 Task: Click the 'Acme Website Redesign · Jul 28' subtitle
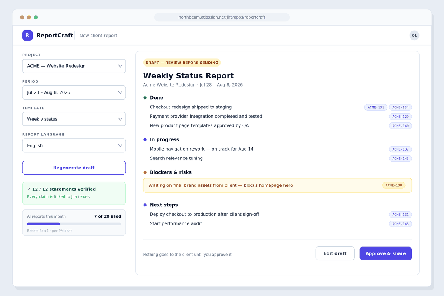coord(193,85)
